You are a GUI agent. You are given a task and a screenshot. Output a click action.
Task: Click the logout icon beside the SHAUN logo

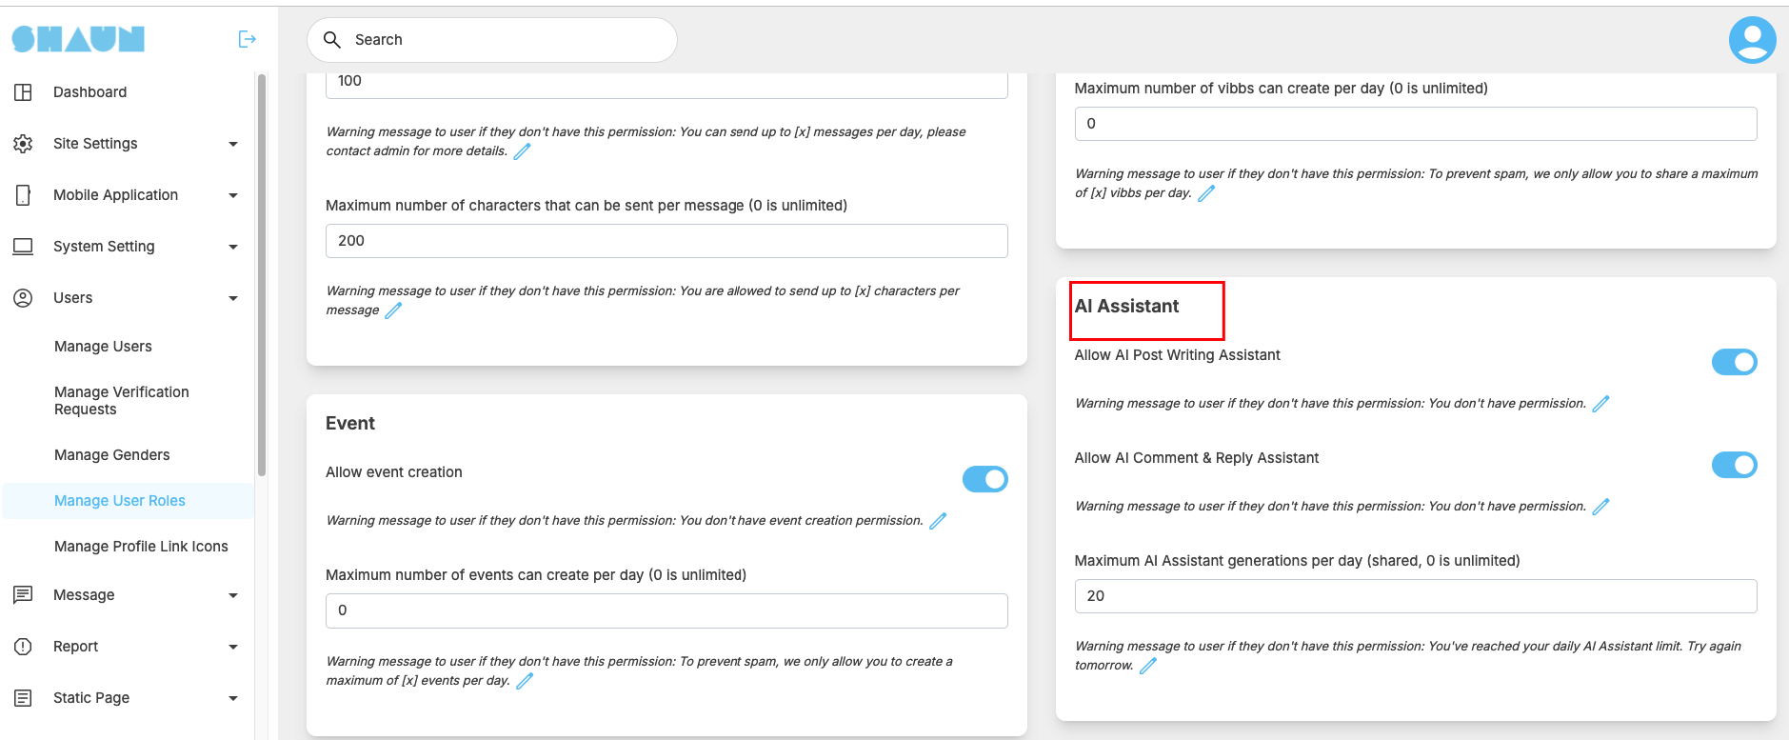pos(247,39)
